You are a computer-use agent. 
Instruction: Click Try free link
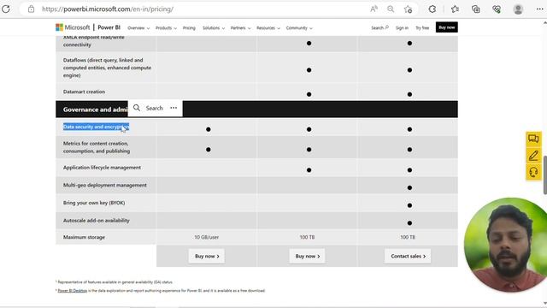point(422,28)
